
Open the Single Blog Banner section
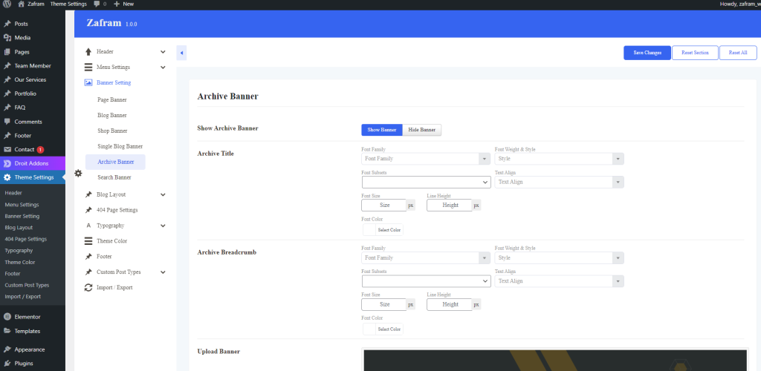[120, 146]
